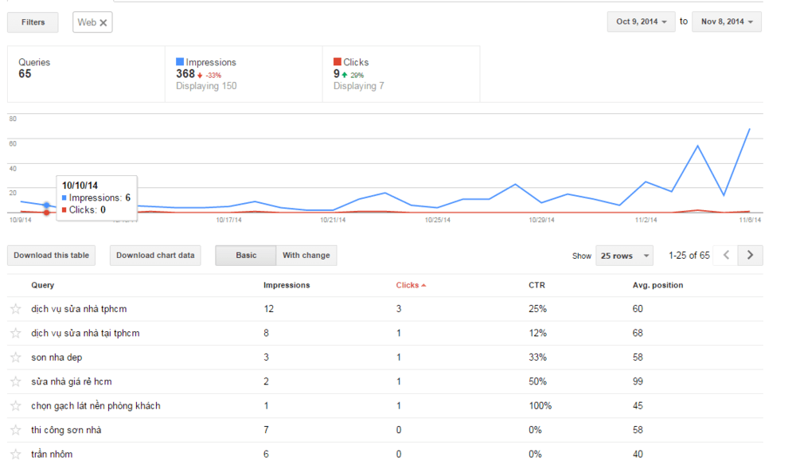Star the query "son nha dep"
The width and height of the screenshot is (796, 461).
16,357
